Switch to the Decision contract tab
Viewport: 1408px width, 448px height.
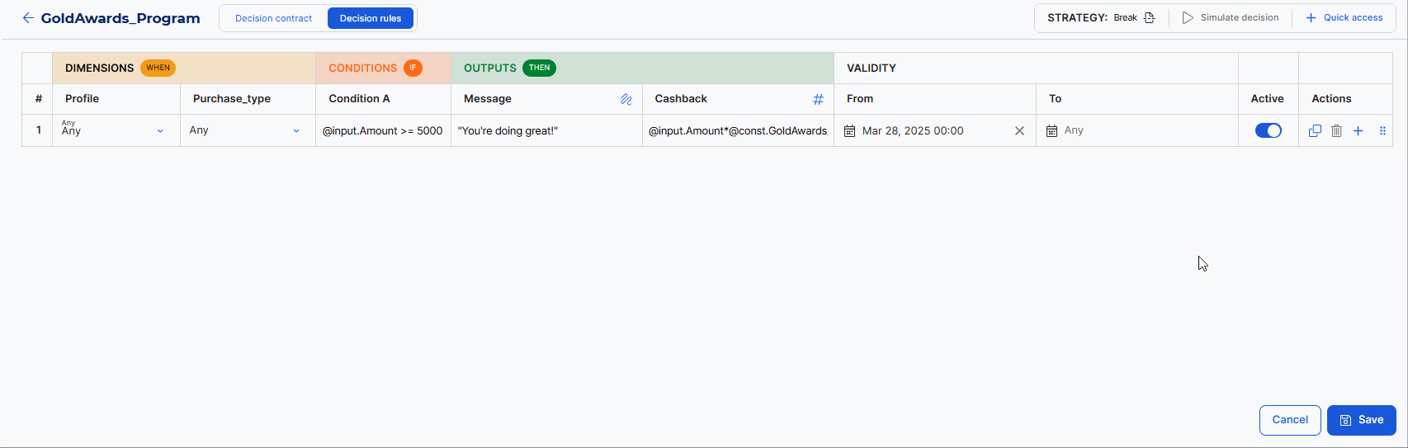click(x=273, y=18)
